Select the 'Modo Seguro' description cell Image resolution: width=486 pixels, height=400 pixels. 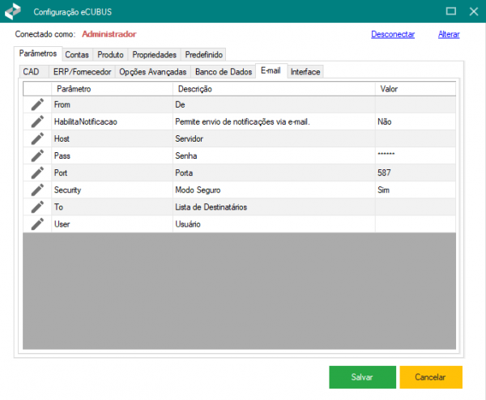click(274, 190)
